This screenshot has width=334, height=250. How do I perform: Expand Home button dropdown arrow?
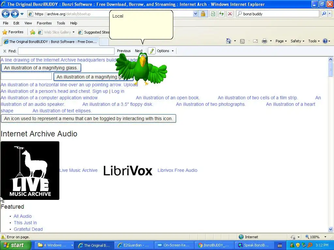point(235,41)
